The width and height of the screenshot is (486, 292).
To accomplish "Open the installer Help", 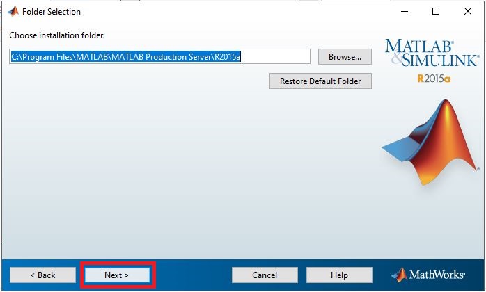I will pos(339,275).
